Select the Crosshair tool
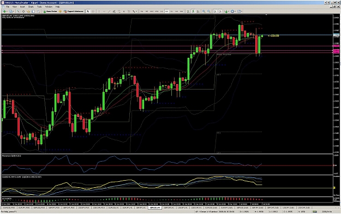 [93, 11]
